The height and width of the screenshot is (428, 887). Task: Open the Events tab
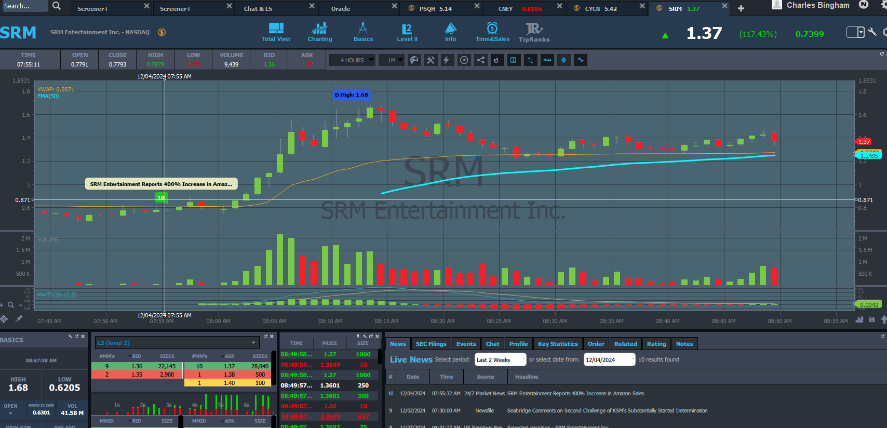(466, 344)
